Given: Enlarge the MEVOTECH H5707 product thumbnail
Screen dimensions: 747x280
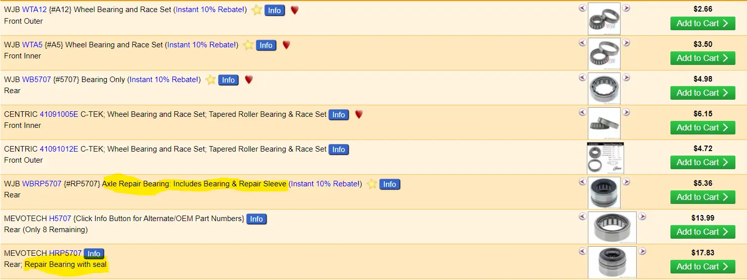Looking at the screenshot, I should pos(612,227).
